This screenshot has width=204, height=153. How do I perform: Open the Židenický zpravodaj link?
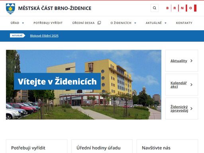point(179,109)
